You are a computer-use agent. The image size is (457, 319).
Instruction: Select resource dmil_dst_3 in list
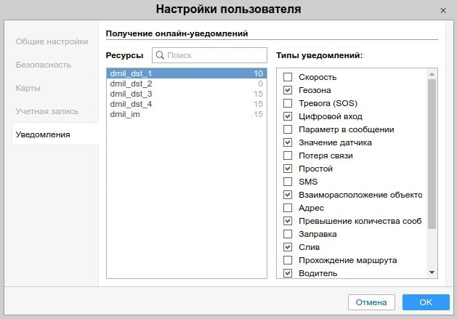(x=131, y=94)
